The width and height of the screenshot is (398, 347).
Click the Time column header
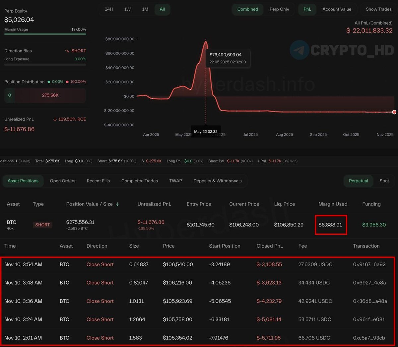10,246
